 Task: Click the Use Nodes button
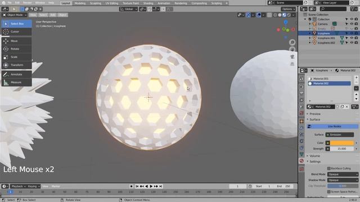pyautogui.click(x=332, y=126)
